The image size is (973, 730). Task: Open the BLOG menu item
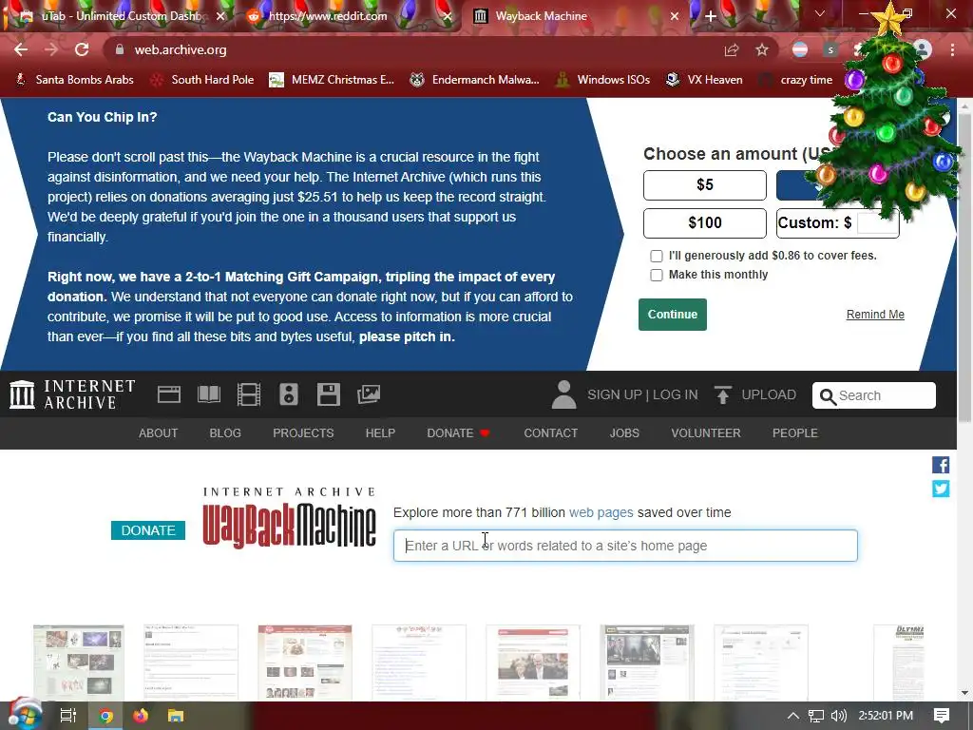pos(225,432)
